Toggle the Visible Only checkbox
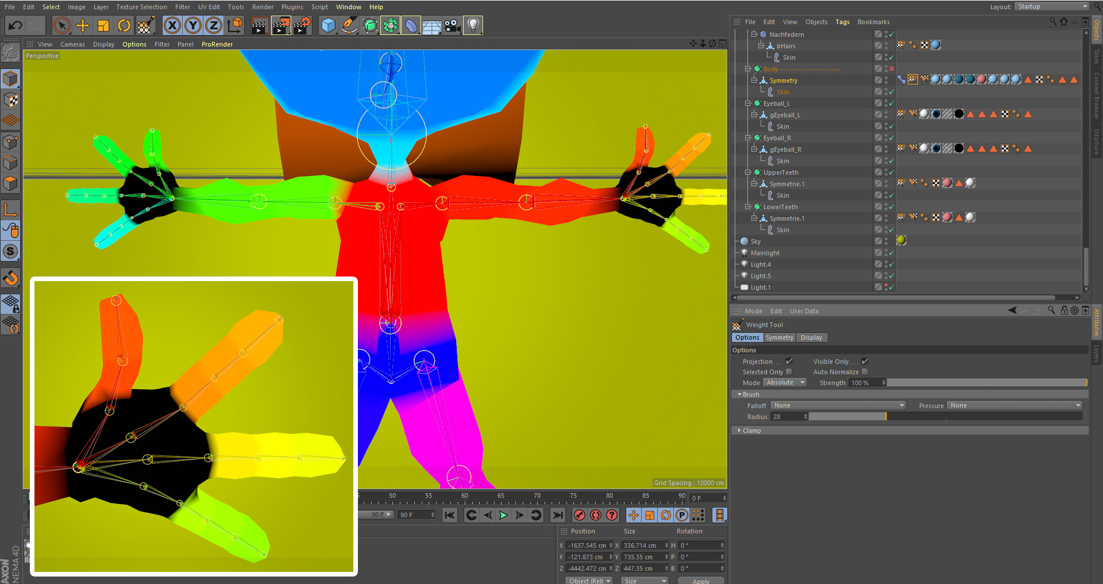 tap(865, 361)
